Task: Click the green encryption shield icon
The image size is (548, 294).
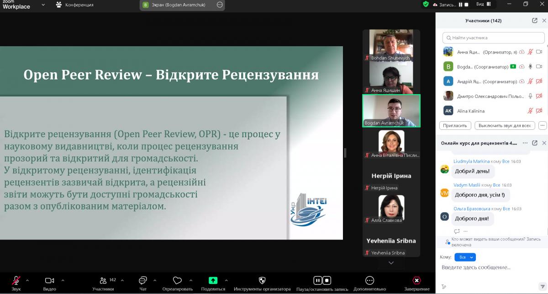Action: tap(426, 4)
